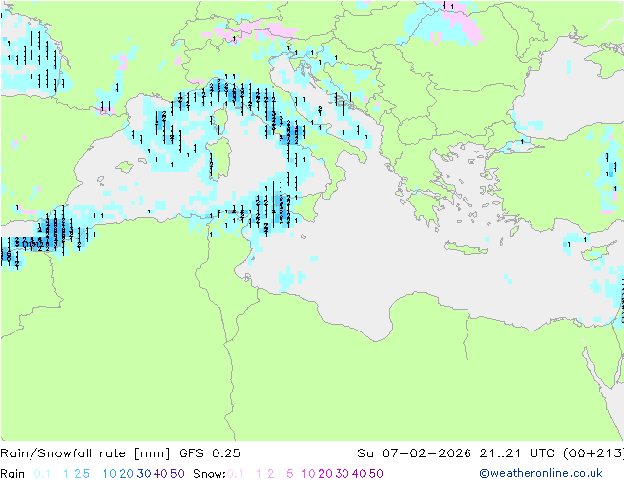Choose the rain legend value 30
Screen dimensions: 624x482
(144, 474)
